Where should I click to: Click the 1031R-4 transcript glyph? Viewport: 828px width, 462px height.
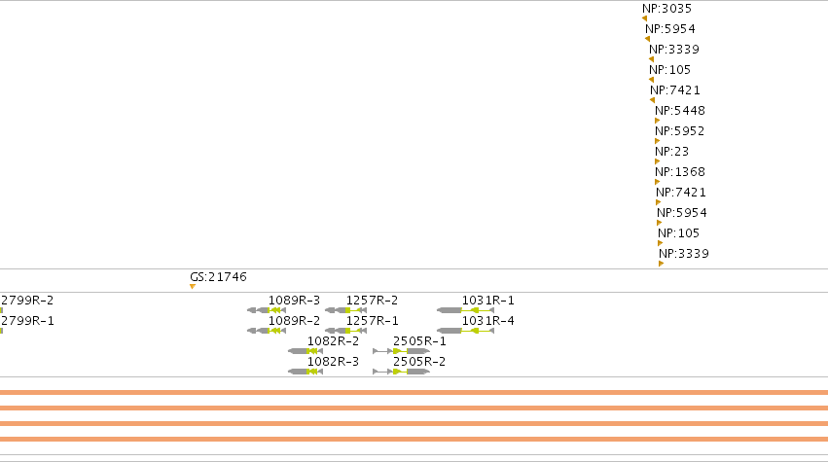(466, 331)
